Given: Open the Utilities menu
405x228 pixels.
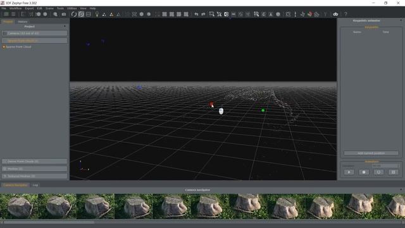Looking at the screenshot, I should click(72, 8).
